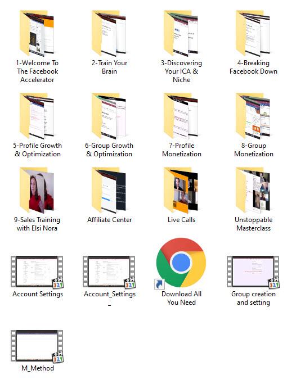Click the 'Live Calls' folder name label
The height and width of the screenshot is (384, 296).
(181, 220)
